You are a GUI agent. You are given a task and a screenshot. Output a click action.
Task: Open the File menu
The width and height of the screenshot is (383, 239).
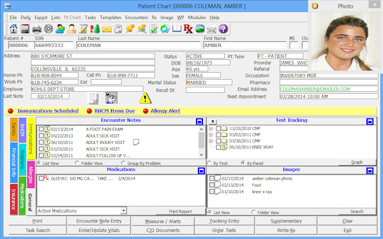(x=13, y=18)
